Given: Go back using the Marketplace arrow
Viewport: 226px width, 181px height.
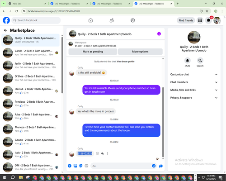Looking at the screenshot, I should coord(5,30).
